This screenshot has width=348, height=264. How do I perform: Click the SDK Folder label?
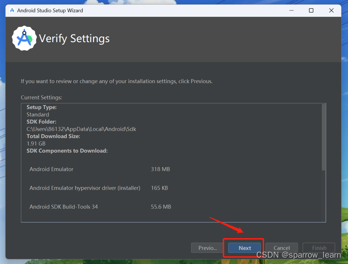[41, 122]
